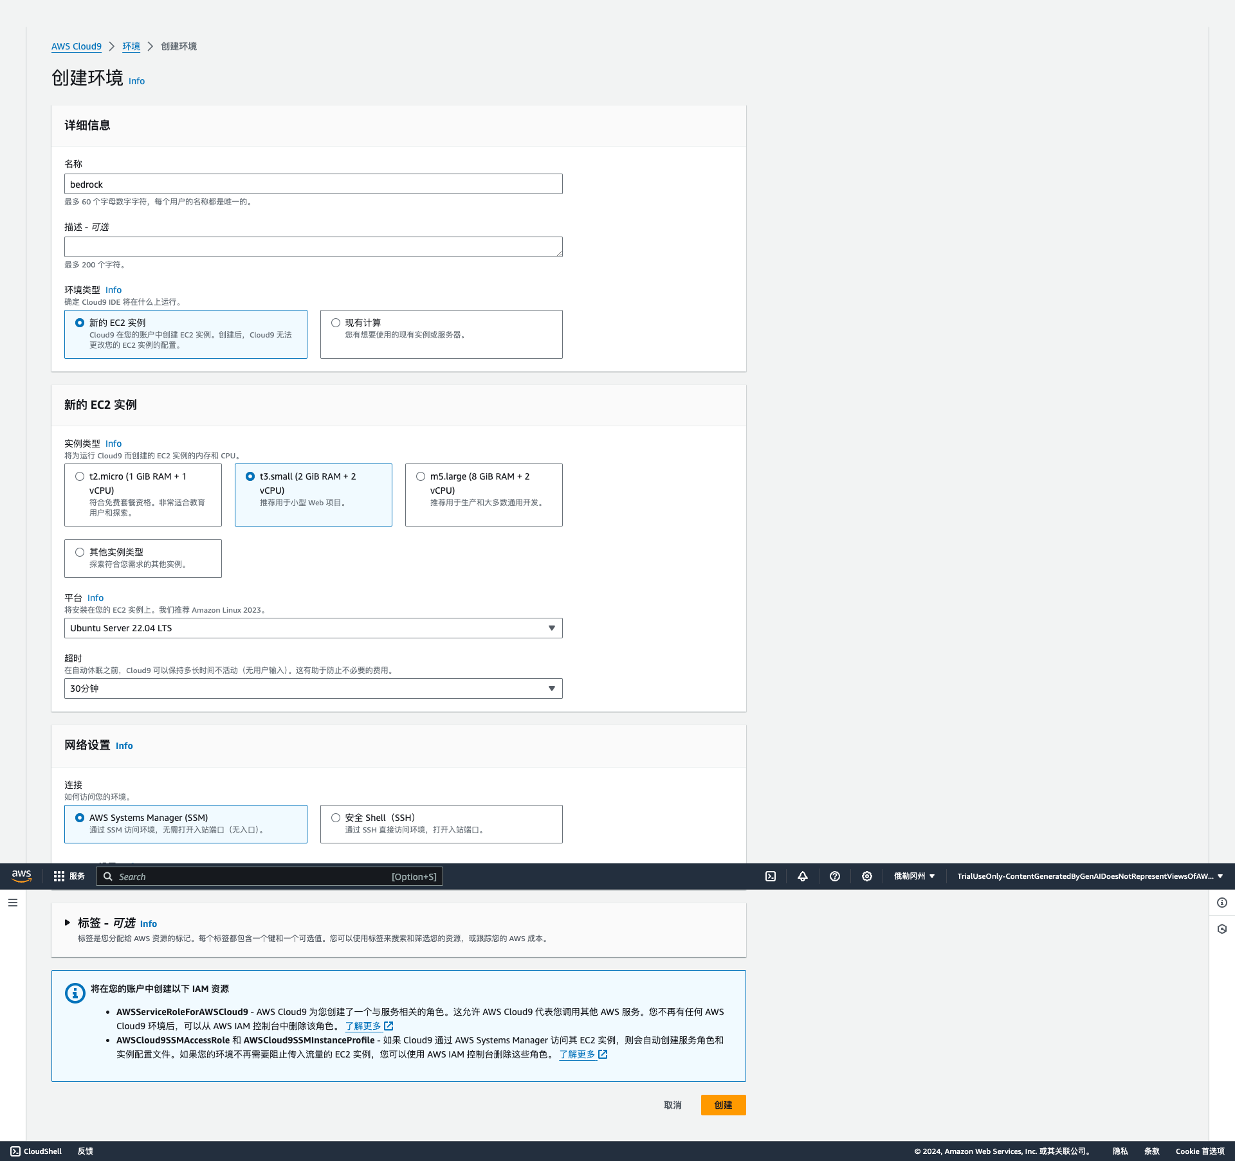Click the Search box in navigation bar
The image size is (1235, 1161).
(270, 876)
